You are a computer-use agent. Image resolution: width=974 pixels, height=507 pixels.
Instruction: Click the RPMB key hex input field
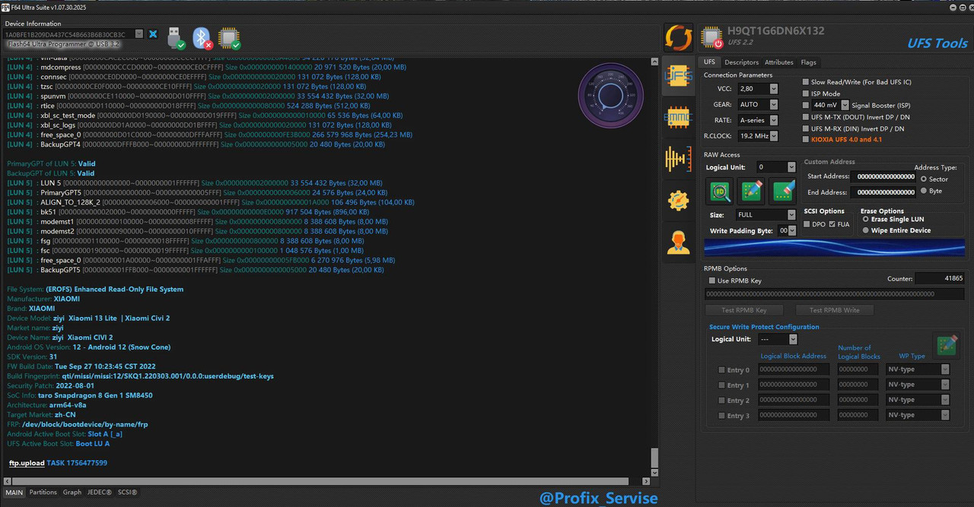pos(834,294)
